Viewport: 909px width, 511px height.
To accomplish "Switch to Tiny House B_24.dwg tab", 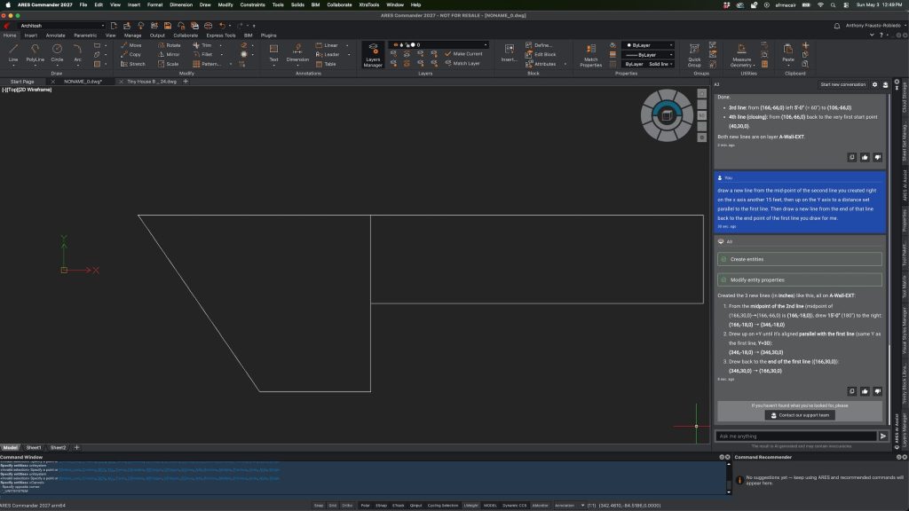I will pyautogui.click(x=151, y=82).
